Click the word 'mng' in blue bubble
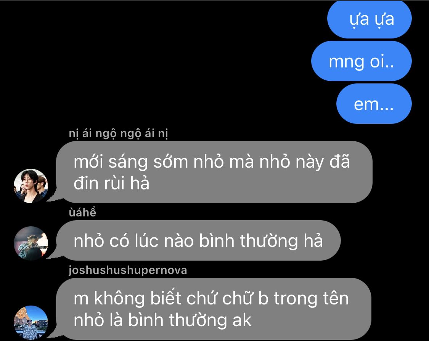The image size is (429, 341). click(x=347, y=62)
